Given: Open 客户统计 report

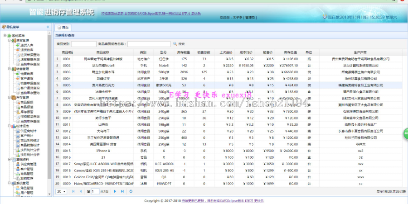Looking at the screenshot, I should point(27,136).
